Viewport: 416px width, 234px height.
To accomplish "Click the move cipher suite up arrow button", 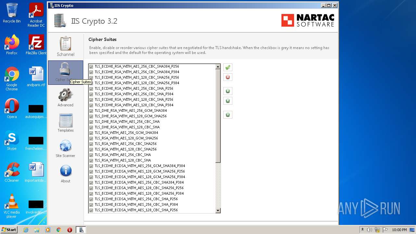I will point(228,91).
